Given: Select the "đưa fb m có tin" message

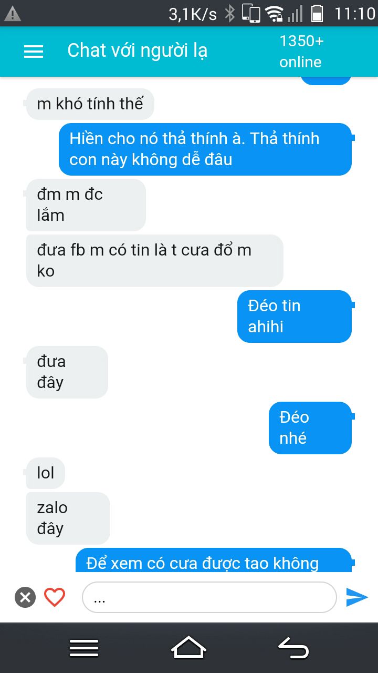Looking at the screenshot, I should (155, 260).
